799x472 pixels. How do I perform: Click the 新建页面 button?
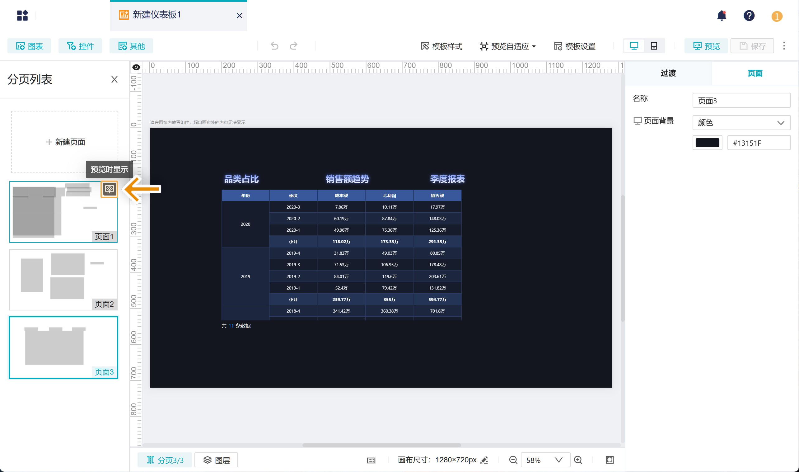[x=65, y=142]
